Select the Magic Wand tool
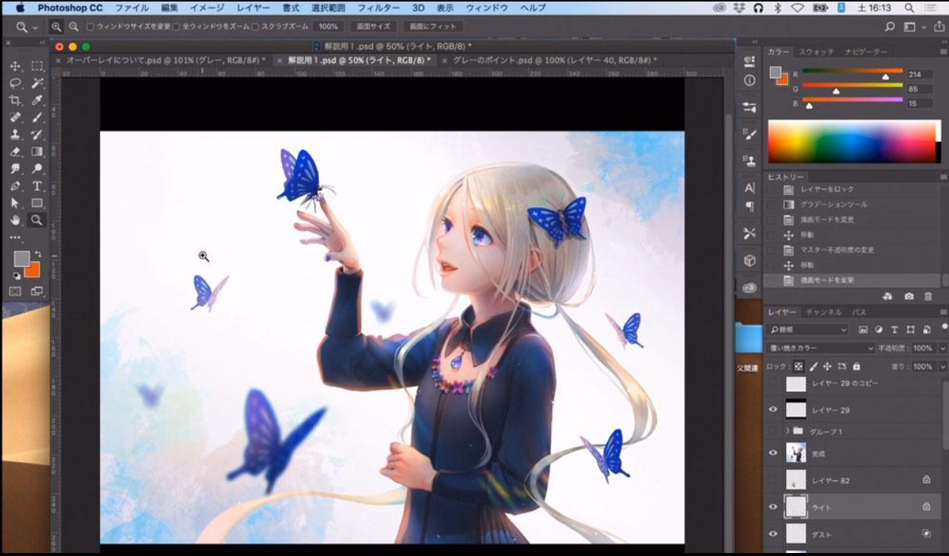 [x=36, y=83]
